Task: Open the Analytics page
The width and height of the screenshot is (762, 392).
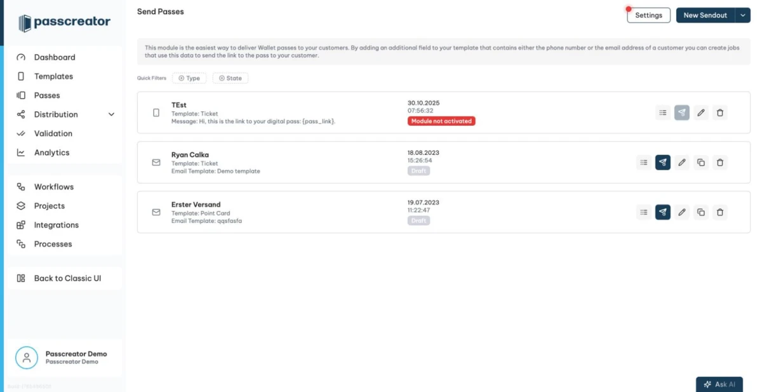Action: [51, 152]
